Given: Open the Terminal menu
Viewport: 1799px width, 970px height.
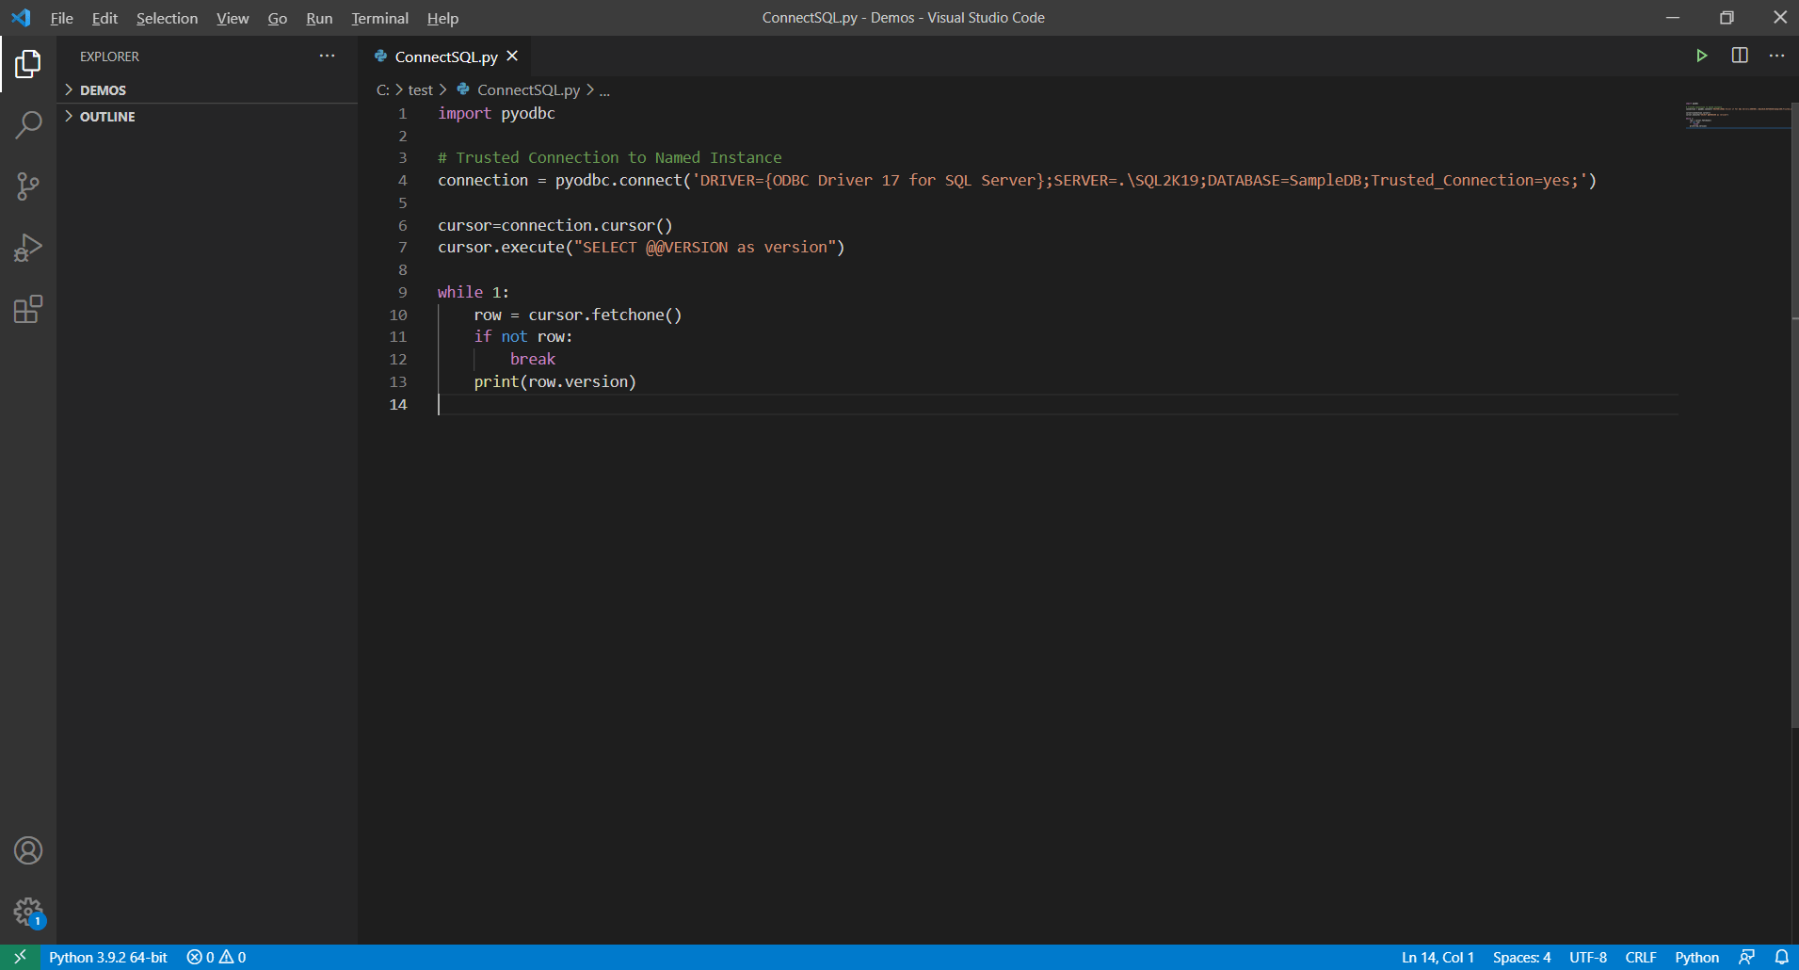Looking at the screenshot, I should pyautogui.click(x=379, y=18).
